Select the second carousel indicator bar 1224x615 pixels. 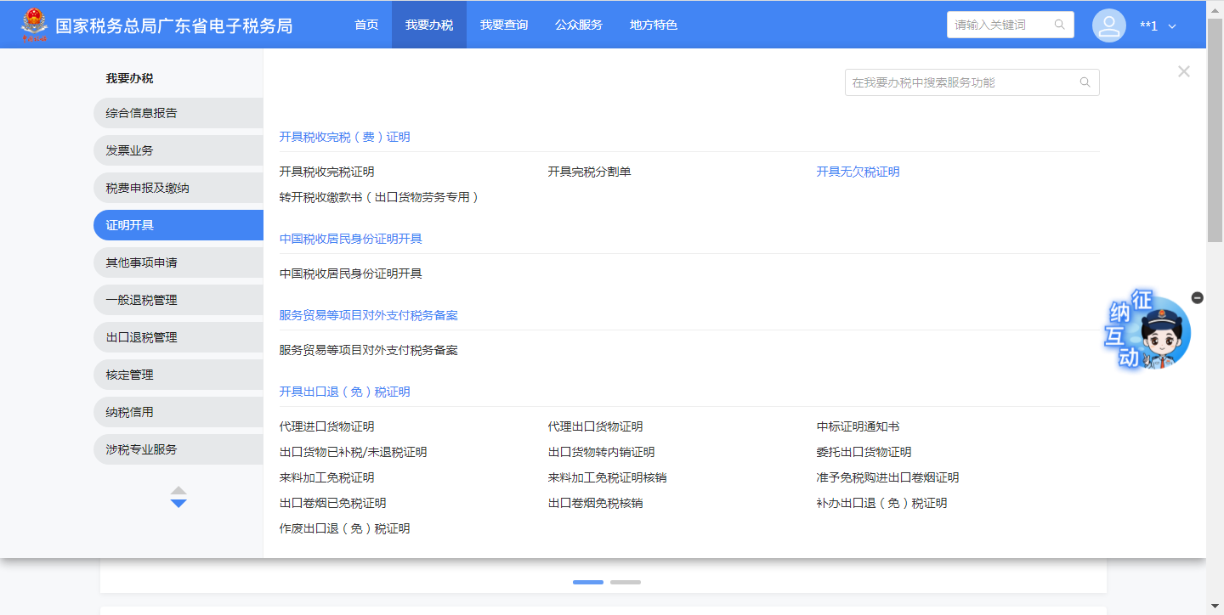click(x=625, y=583)
